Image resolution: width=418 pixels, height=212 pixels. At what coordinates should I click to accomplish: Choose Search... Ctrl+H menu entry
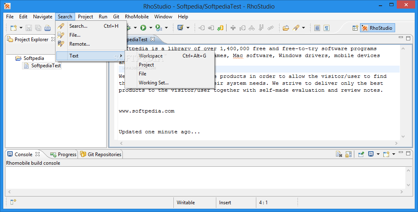[91, 26]
